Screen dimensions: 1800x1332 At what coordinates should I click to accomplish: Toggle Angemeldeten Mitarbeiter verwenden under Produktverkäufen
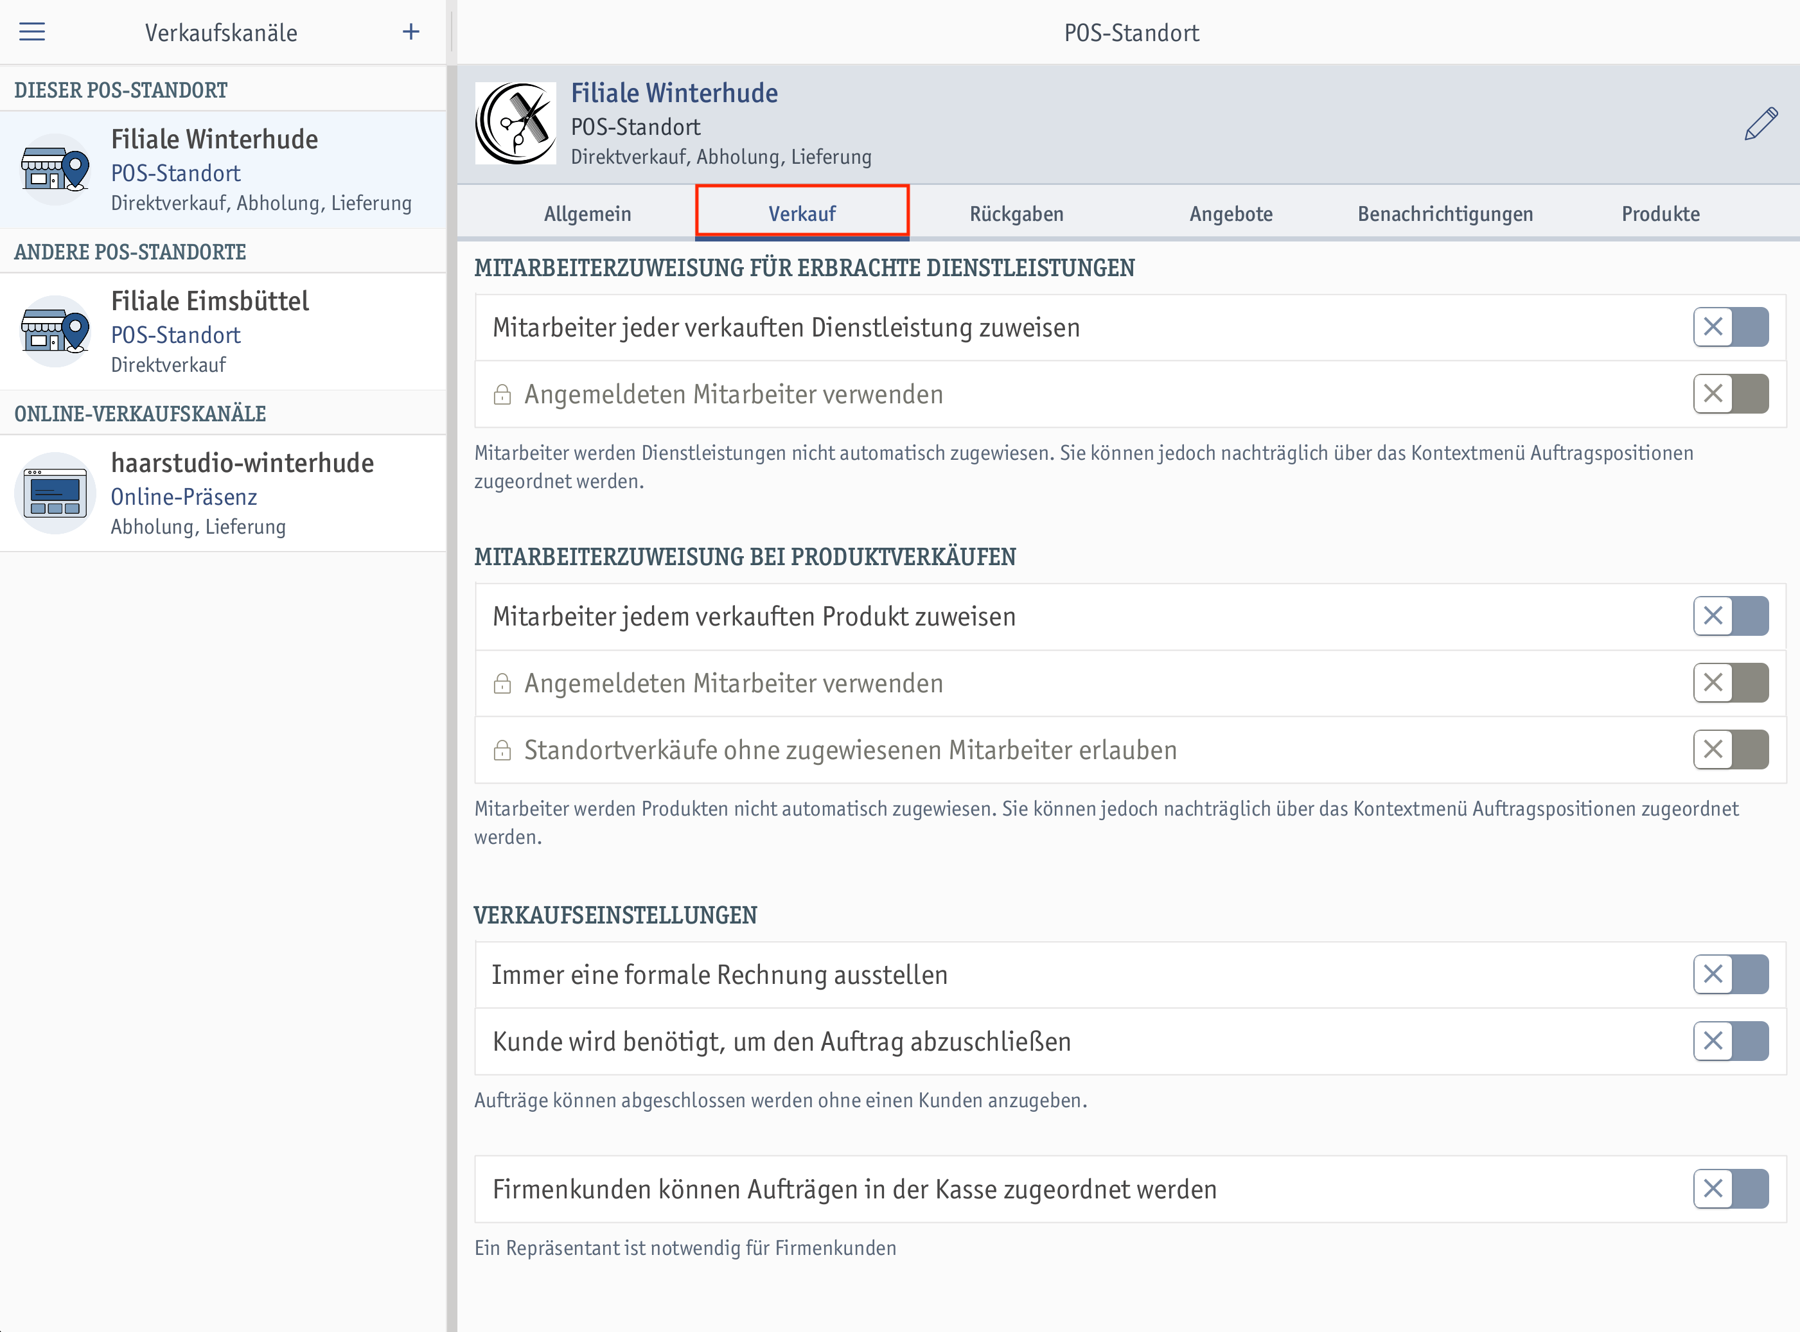coord(1731,683)
